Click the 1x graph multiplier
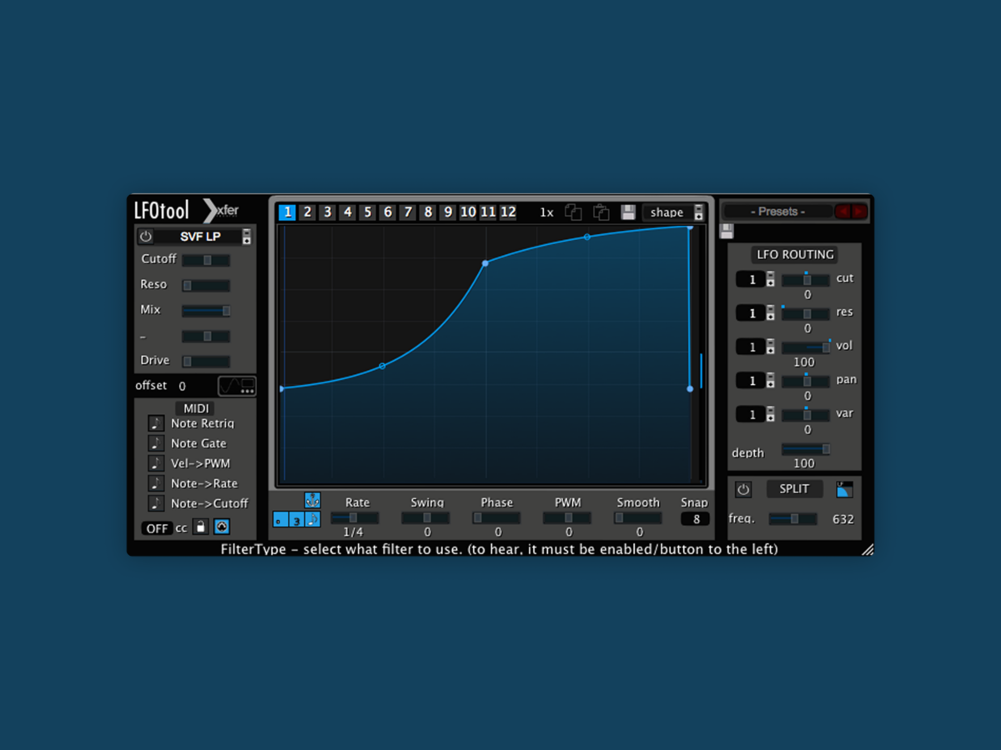Screen dimensions: 1001x750 pyautogui.click(x=546, y=212)
